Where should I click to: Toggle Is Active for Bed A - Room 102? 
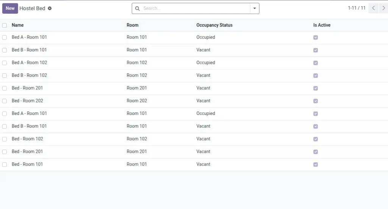pos(316,63)
